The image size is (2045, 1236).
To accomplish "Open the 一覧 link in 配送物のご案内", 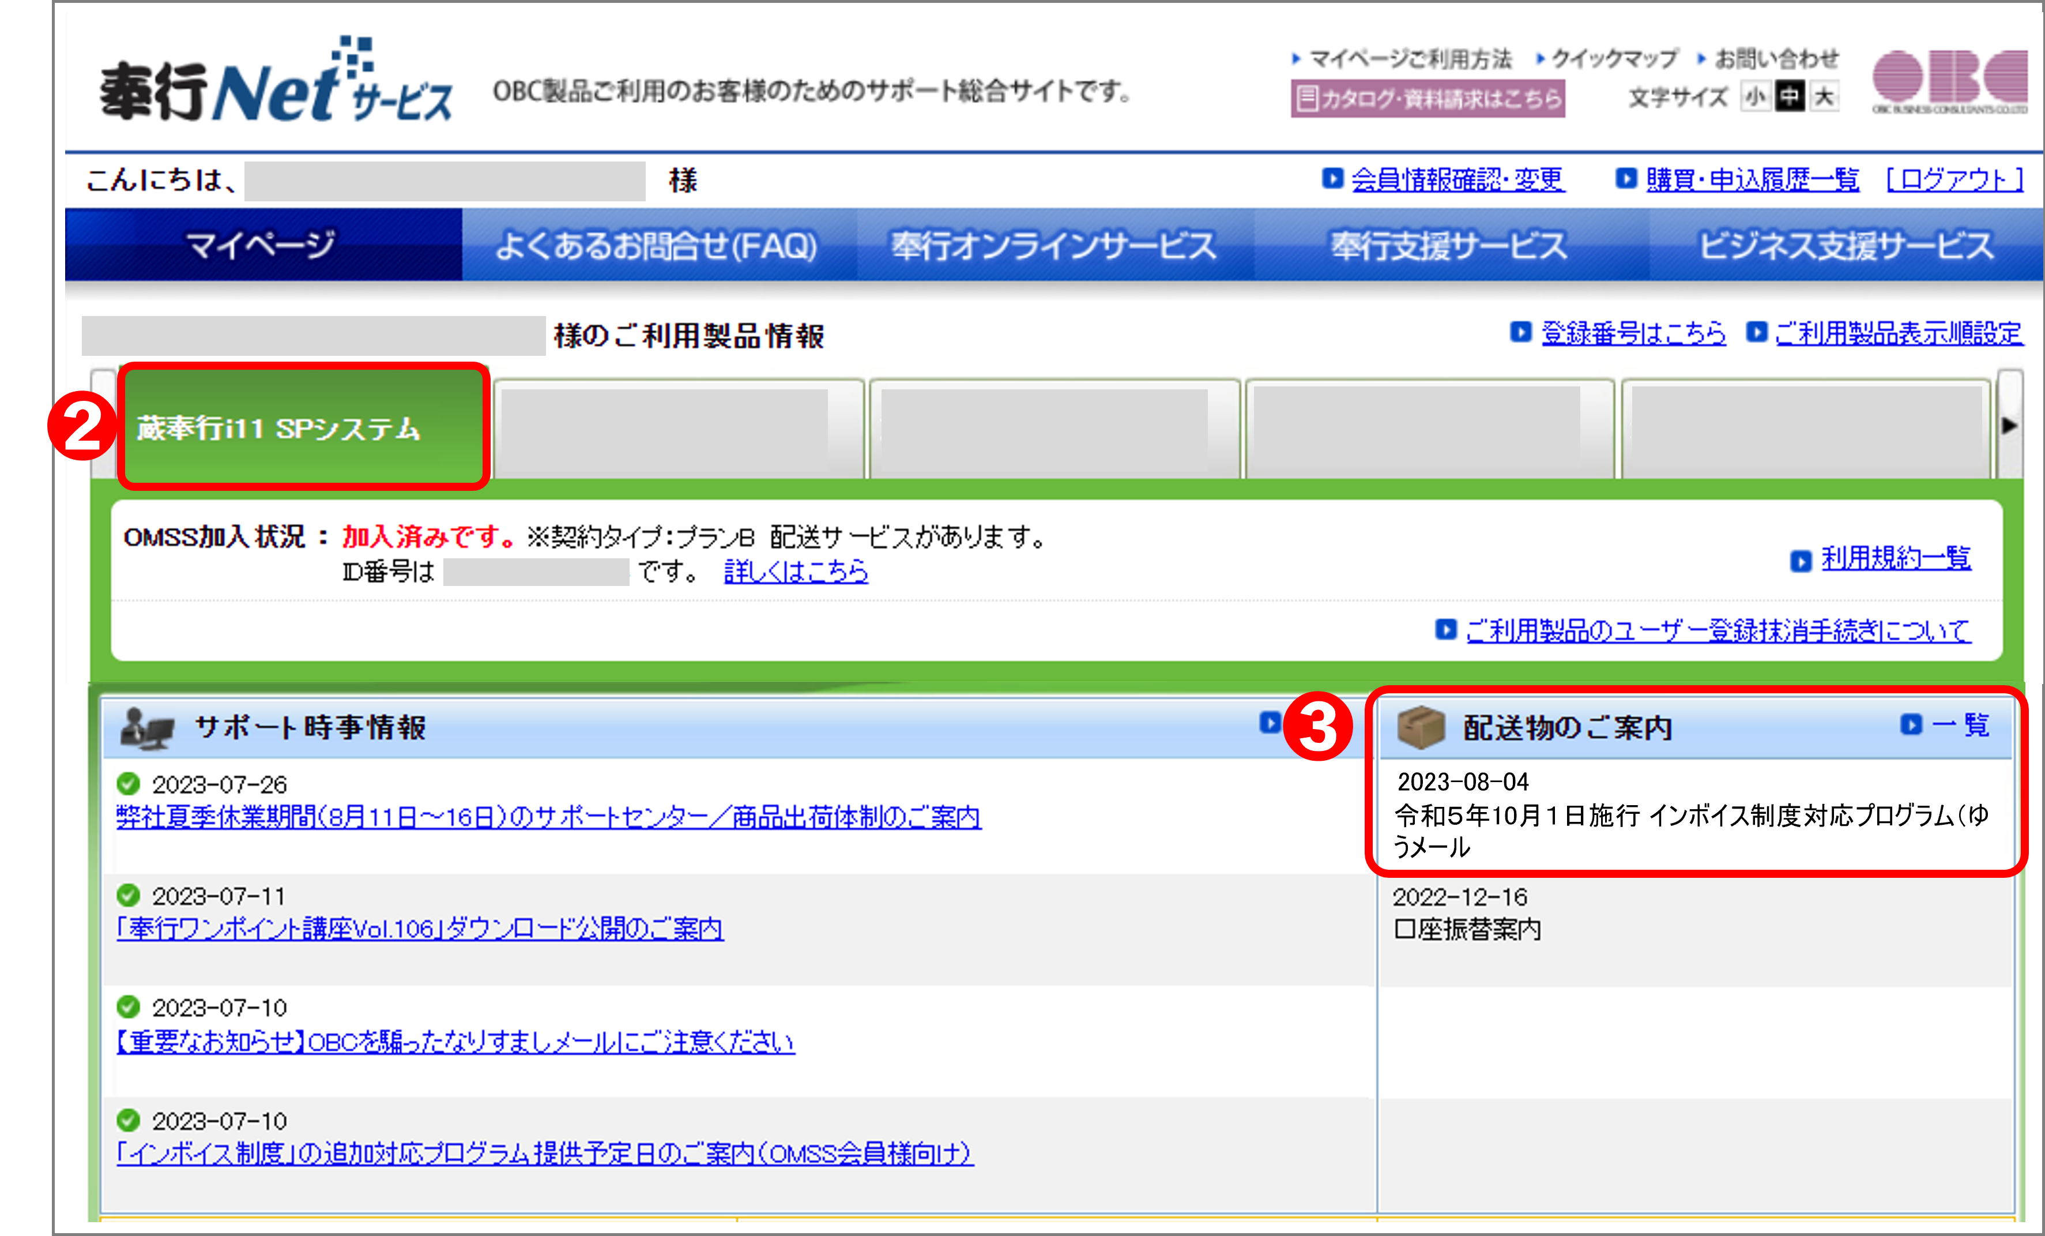I will pos(1960,726).
